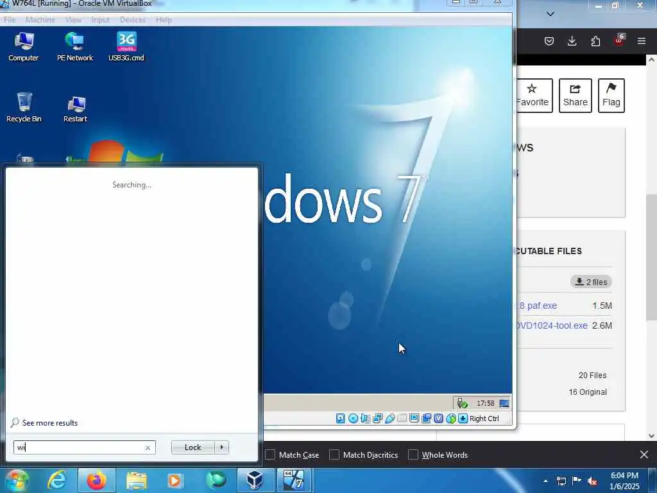Open the Recycle Bin in the VM

point(24,107)
